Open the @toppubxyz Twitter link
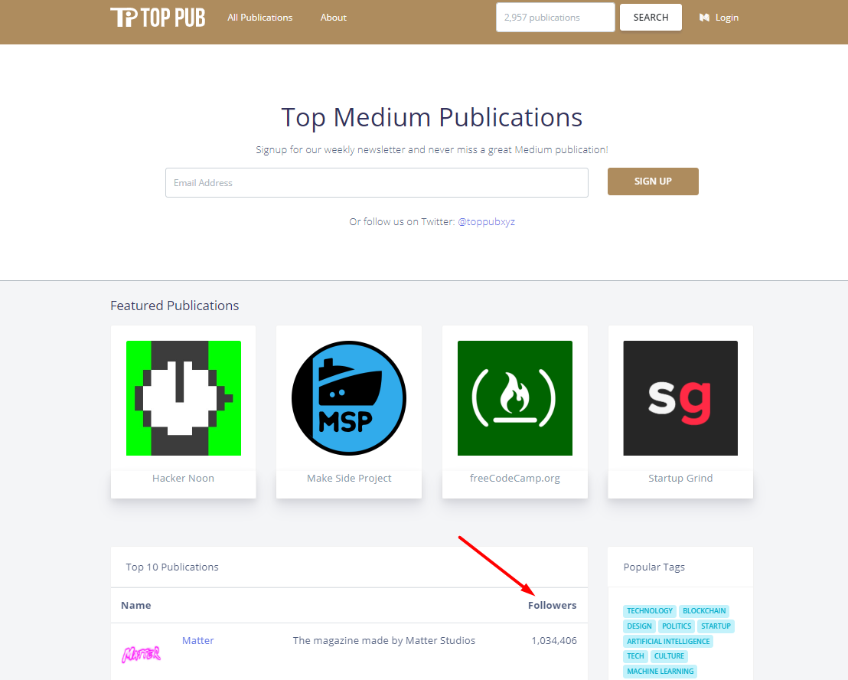The height and width of the screenshot is (680, 848). coord(486,222)
